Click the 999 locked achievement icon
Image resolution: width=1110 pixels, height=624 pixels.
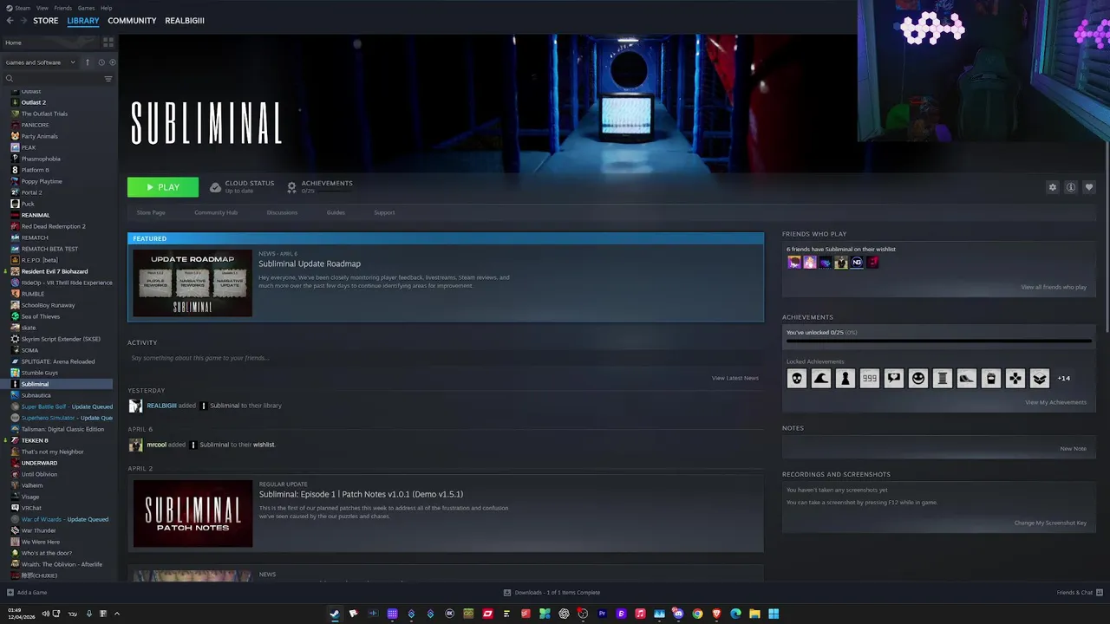tap(870, 378)
